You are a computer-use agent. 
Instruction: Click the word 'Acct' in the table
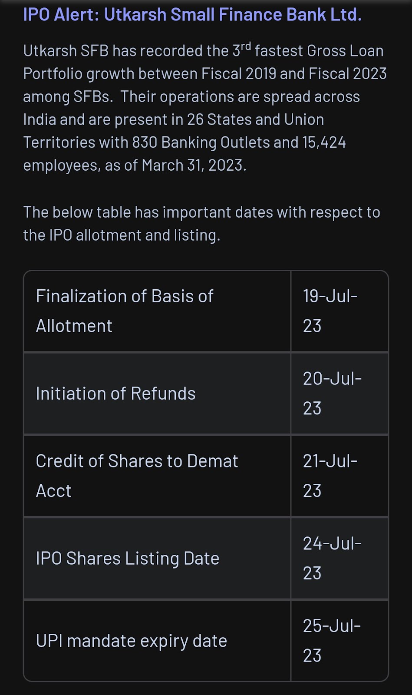(54, 491)
